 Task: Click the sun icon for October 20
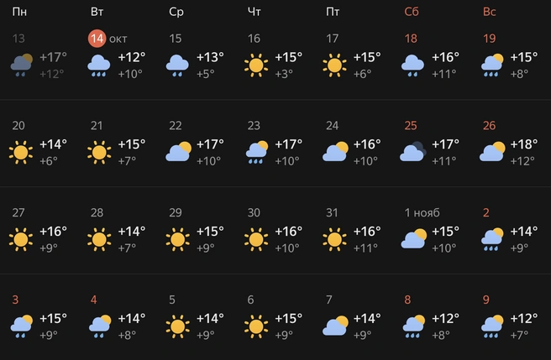point(21,152)
